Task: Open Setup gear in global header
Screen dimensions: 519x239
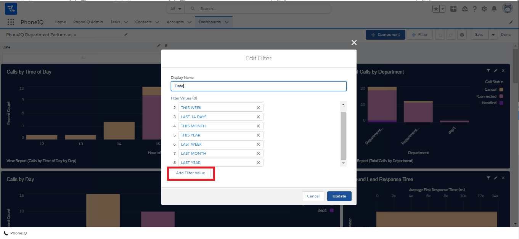Action: tap(484, 9)
